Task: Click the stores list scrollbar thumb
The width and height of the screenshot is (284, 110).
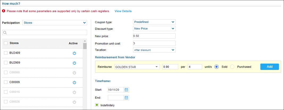Action: pyautogui.click(x=85, y=46)
